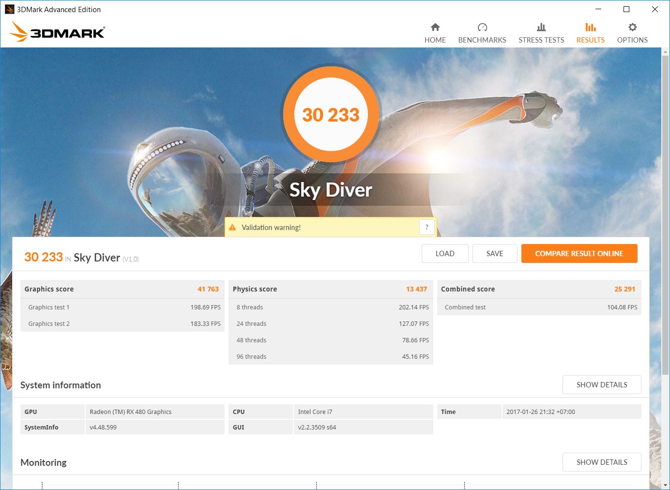Switch to the BENCHMARKS tab label
The width and height of the screenshot is (670, 490).
pyautogui.click(x=482, y=40)
